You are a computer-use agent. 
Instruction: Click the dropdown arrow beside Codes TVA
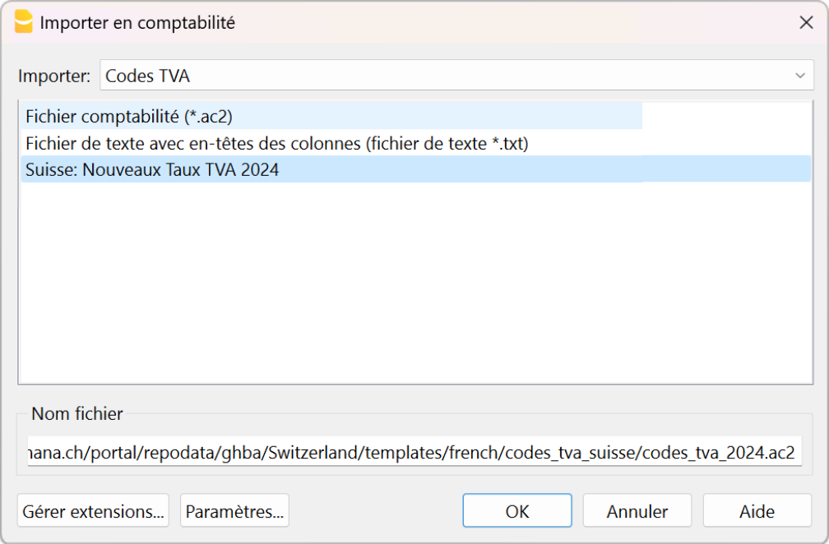[x=802, y=75]
